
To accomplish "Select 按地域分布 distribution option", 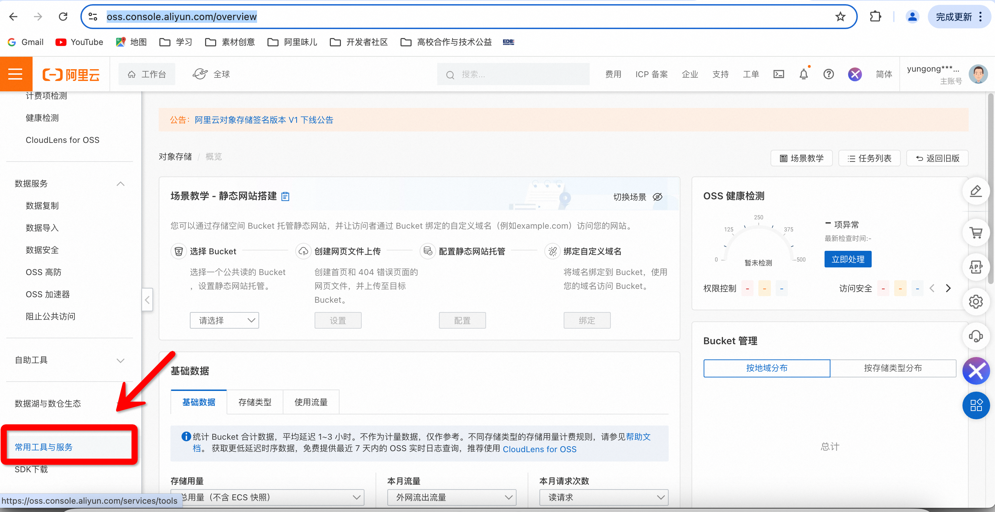I will 766,368.
